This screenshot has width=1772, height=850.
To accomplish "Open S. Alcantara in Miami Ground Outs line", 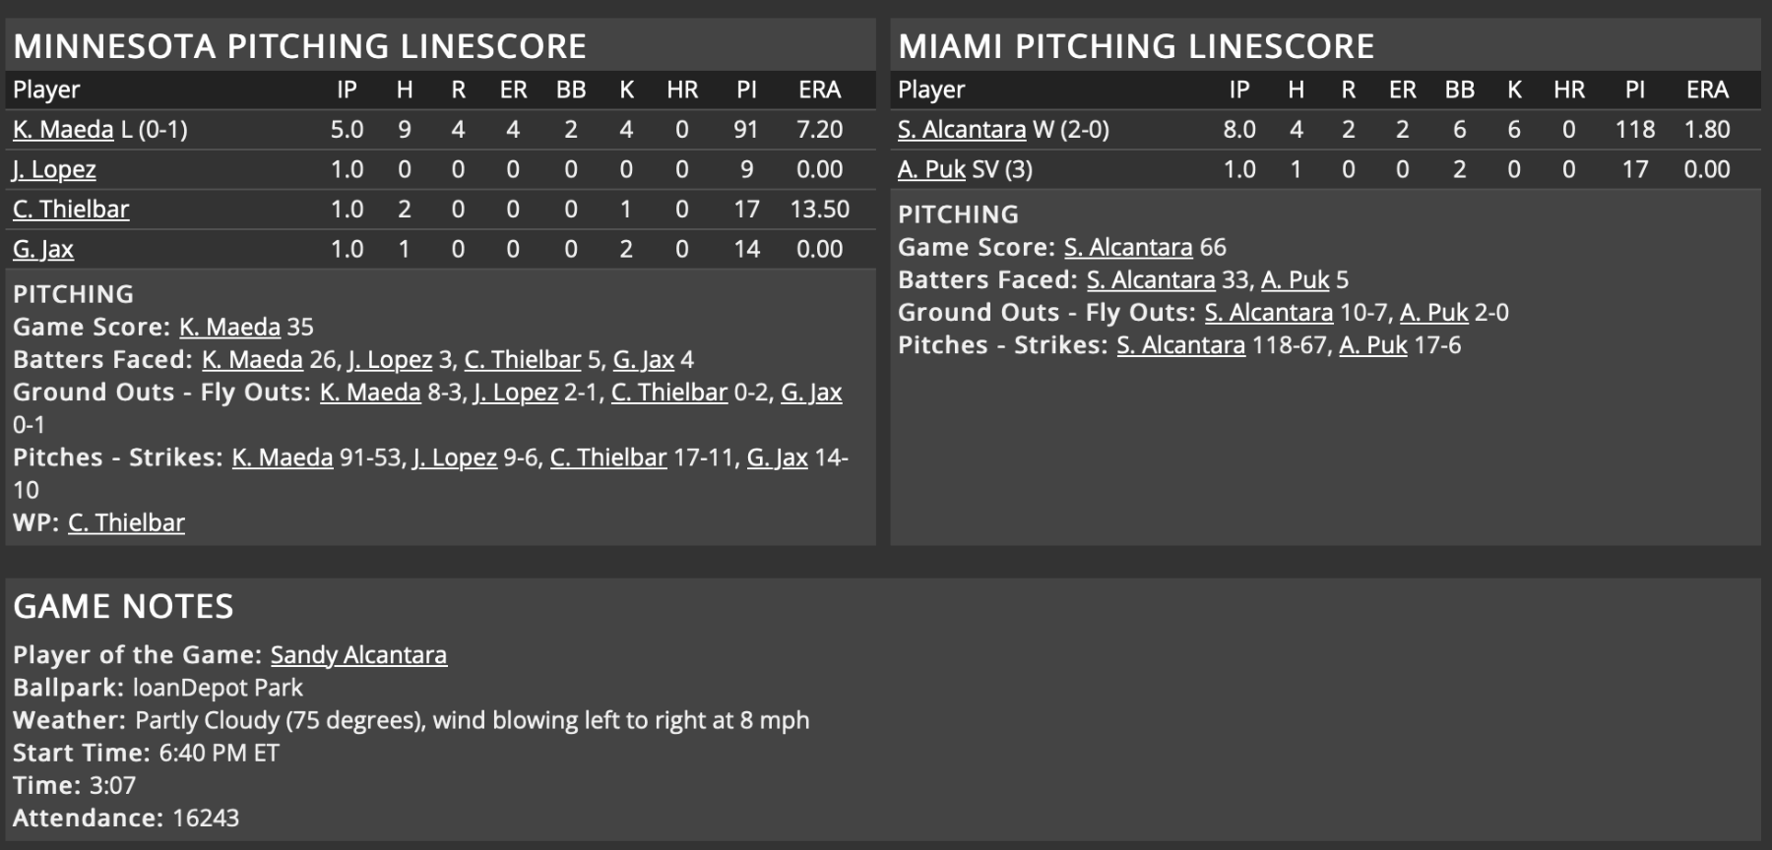I will [x=1268, y=312].
